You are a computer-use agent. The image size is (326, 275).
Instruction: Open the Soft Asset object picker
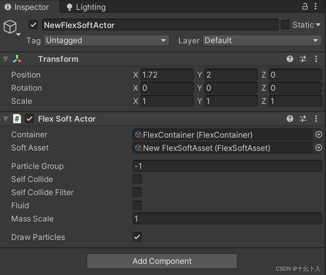point(318,148)
